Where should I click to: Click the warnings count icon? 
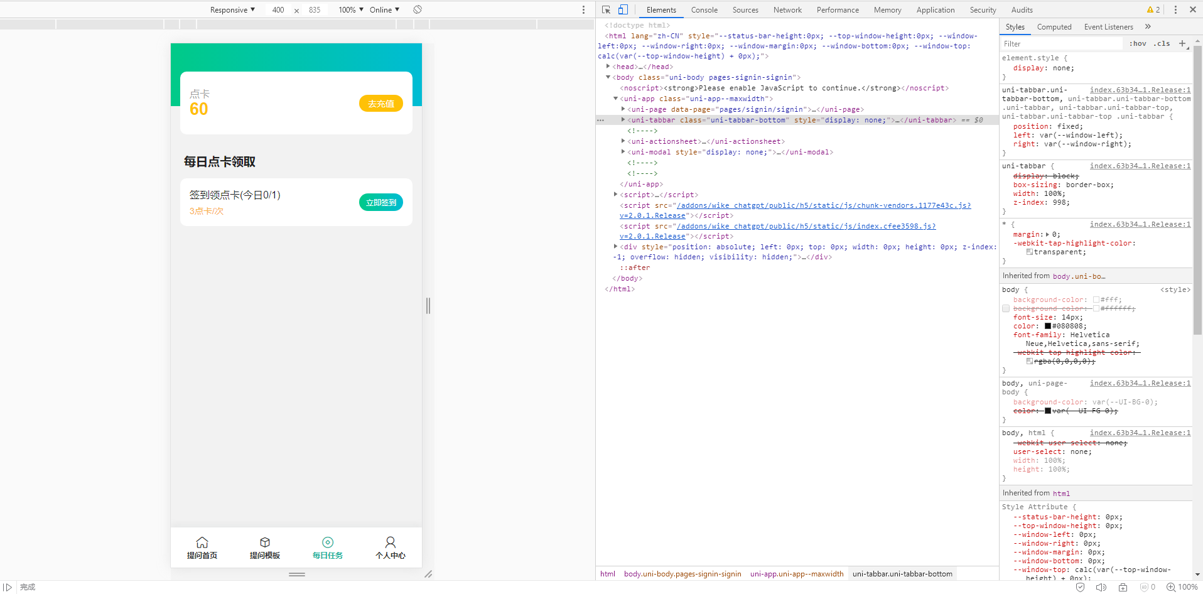pyautogui.click(x=1153, y=9)
